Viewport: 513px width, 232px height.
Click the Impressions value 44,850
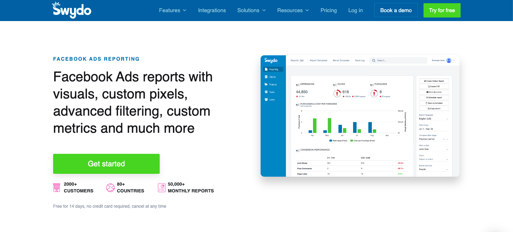pos(302,92)
